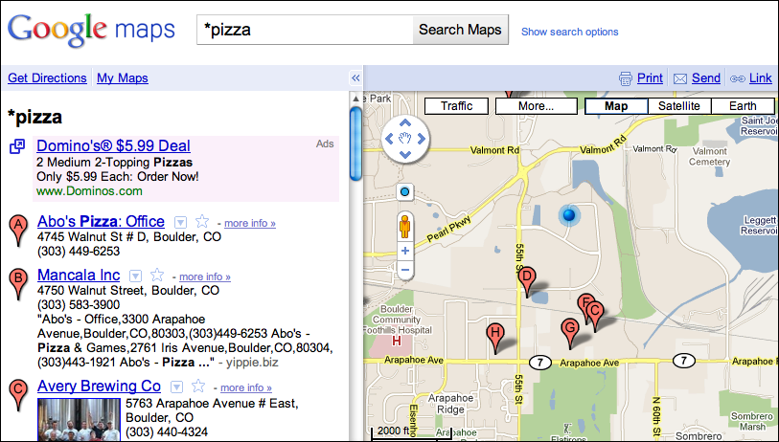The image size is (779, 442).
Task: Select map marker D
Action: [527, 280]
